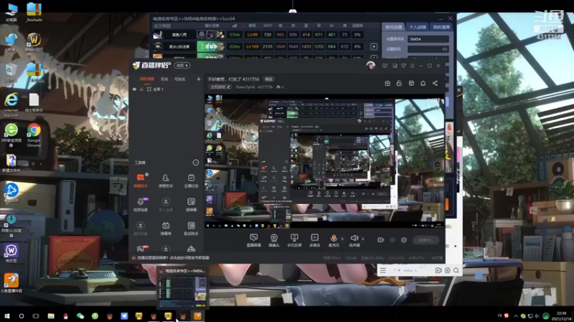Select the game lobby taskbar preview thumbnail

(183, 288)
